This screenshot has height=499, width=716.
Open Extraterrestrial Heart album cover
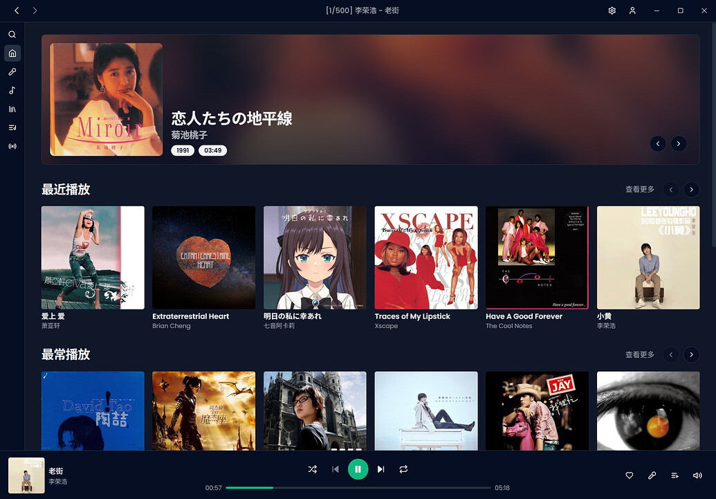(x=203, y=257)
